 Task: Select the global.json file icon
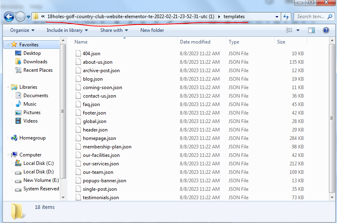(x=78, y=121)
